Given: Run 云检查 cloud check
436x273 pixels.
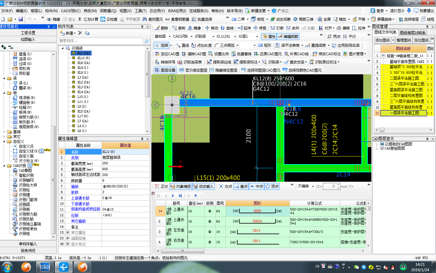Looking at the screenshot, I should click(x=109, y=19).
